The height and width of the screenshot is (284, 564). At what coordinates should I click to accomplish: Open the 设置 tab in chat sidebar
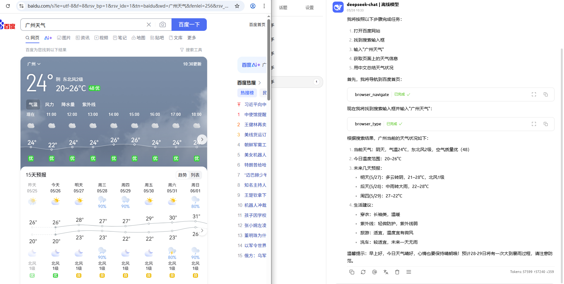310,8
